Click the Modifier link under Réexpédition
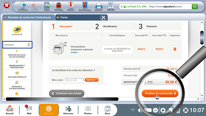This screenshot has width=206, height=116. pos(74,52)
